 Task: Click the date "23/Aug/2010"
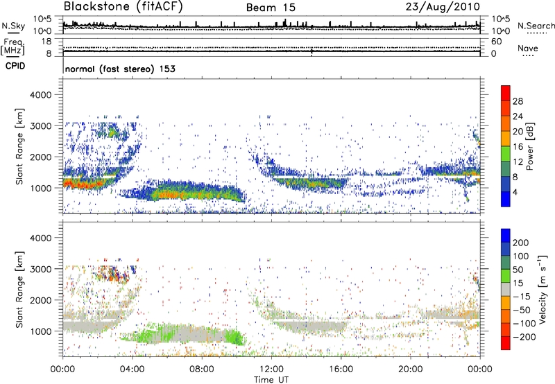(443, 7)
